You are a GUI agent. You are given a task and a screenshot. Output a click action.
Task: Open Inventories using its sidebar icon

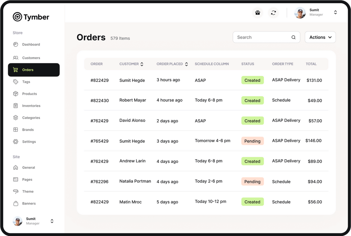pyautogui.click(x=16, y=106)
